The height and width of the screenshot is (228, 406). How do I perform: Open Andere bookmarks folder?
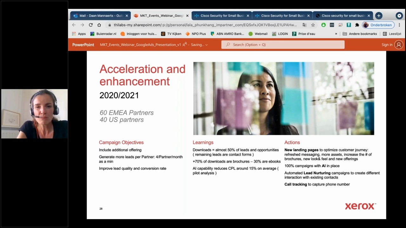tap(360, 34)
